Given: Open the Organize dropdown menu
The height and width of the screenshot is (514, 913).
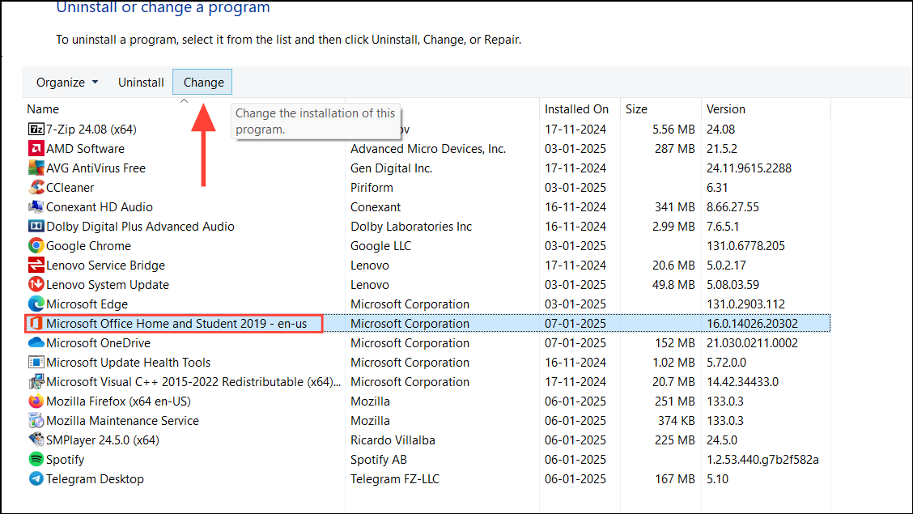Looking at the screenshot, I should click(x=67, y=82).
